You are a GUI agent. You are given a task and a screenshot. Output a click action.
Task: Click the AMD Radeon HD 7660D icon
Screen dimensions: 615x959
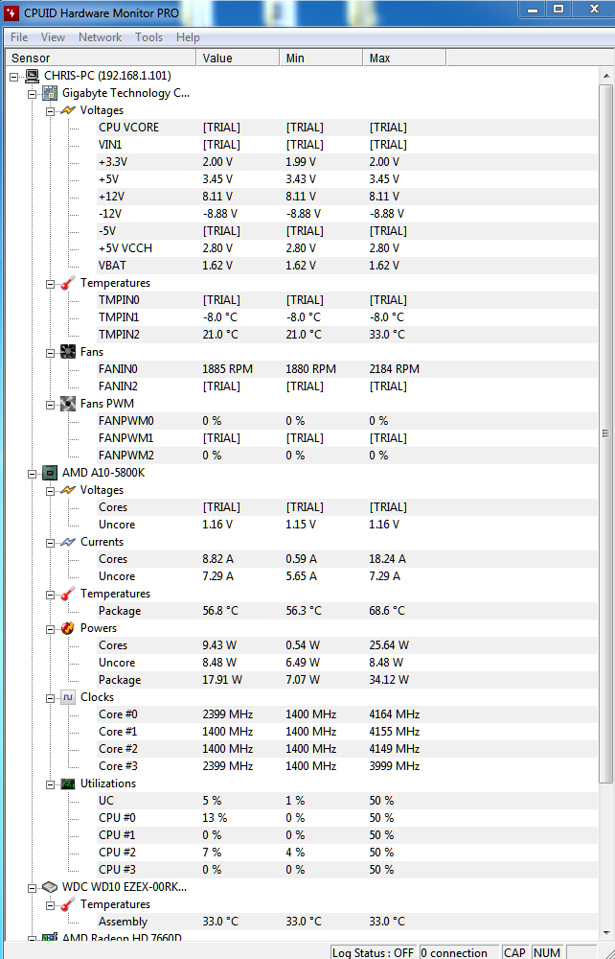pos(50,938)
